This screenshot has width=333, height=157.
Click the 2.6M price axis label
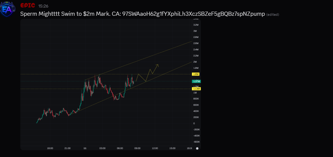[x=196, y=43]
